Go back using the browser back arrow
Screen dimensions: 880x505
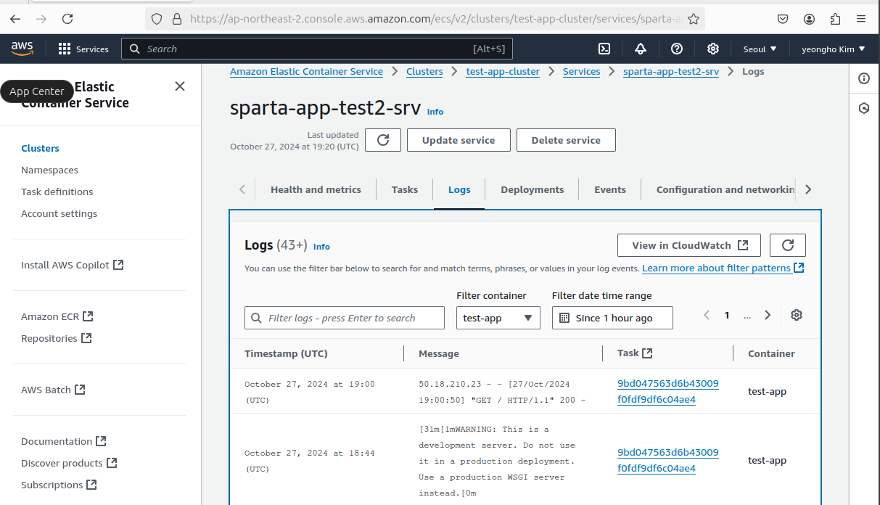[x=15, y=19]
